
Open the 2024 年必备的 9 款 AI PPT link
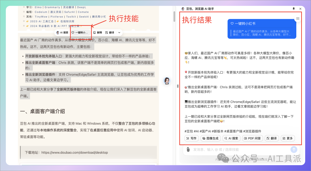point(54,26)
